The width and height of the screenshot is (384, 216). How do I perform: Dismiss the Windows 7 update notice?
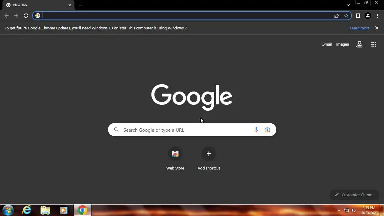[x=377, y=28]
